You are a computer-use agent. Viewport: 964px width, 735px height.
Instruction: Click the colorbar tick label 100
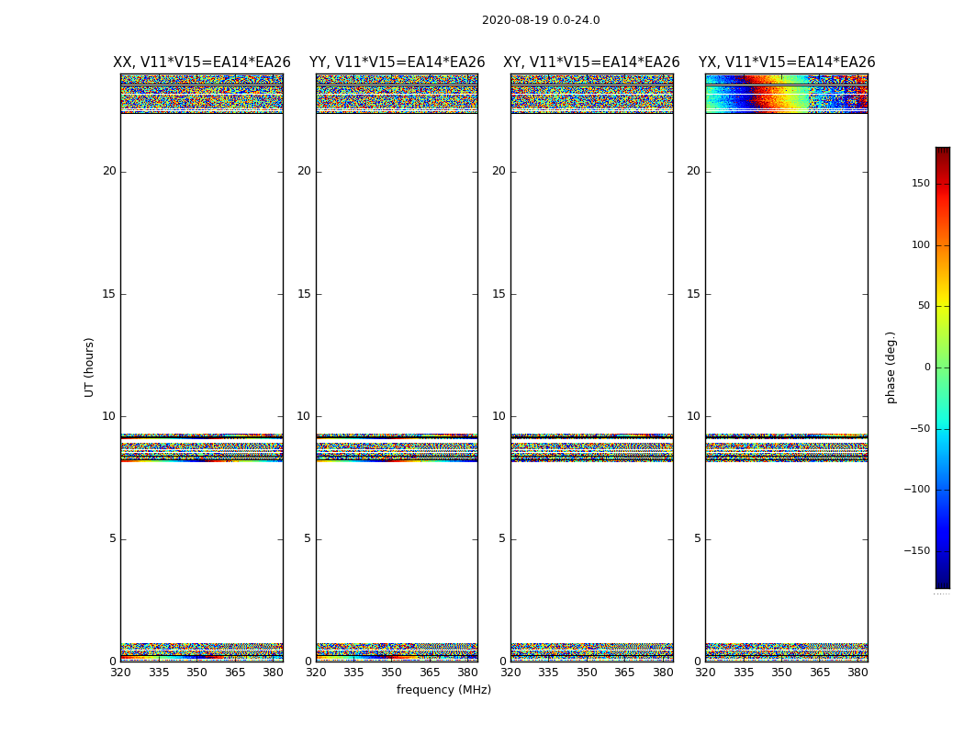[x=921, y=244]
